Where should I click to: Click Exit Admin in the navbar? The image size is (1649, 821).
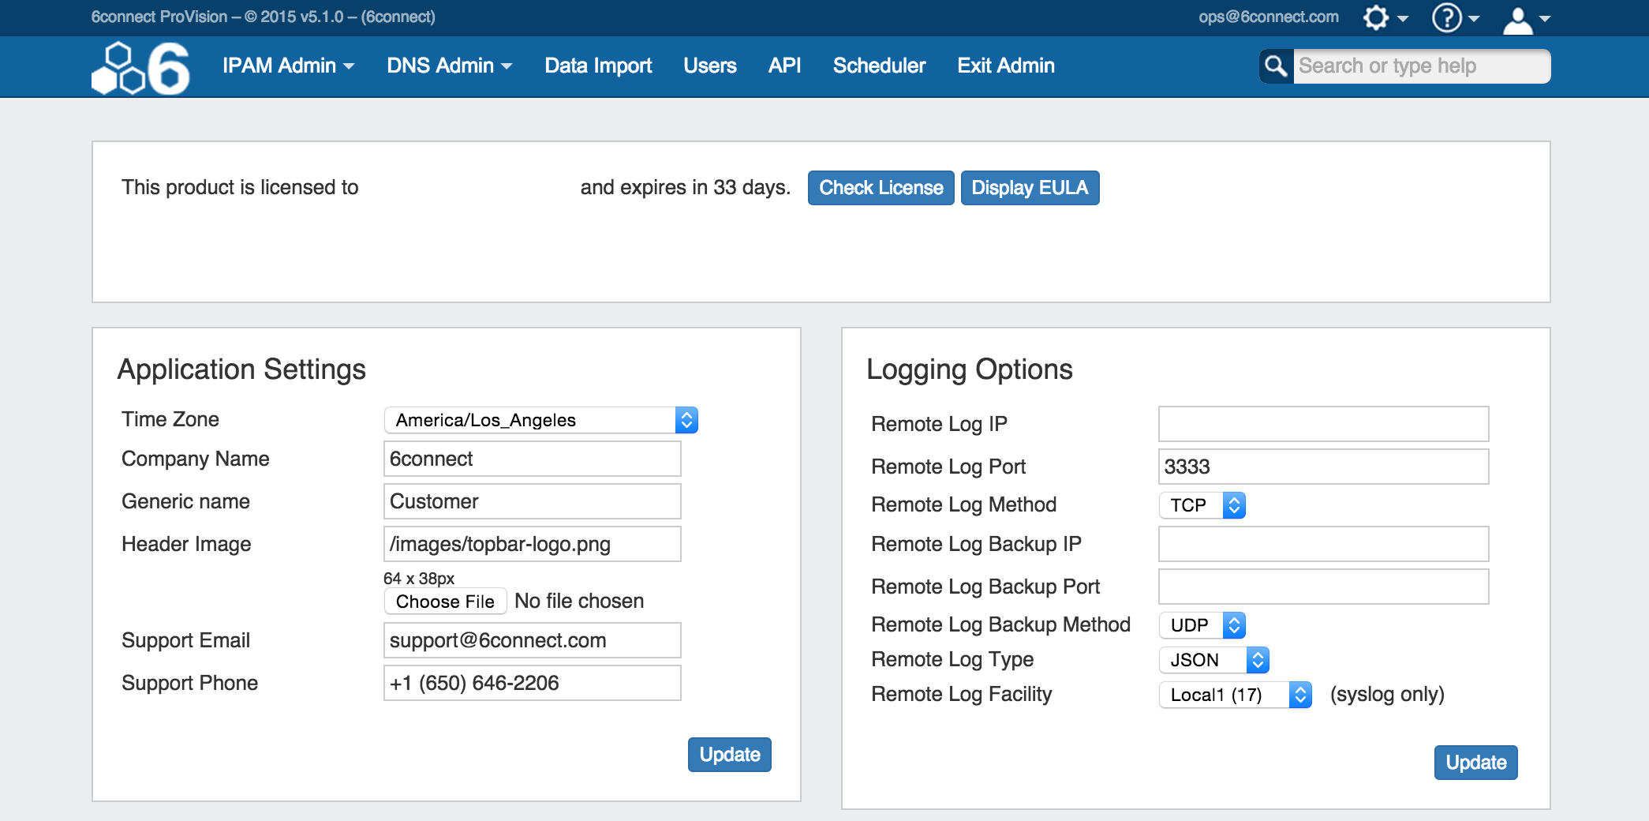point(1005,66)
